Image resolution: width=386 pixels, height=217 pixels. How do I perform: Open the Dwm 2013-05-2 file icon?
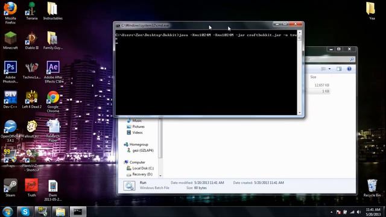tap(52, 190)
